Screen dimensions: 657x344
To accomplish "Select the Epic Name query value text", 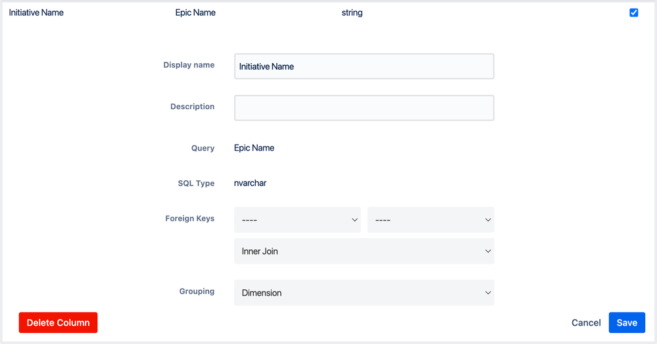I will coord(254,148).
